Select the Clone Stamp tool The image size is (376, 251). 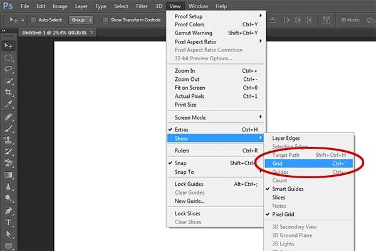9,140
